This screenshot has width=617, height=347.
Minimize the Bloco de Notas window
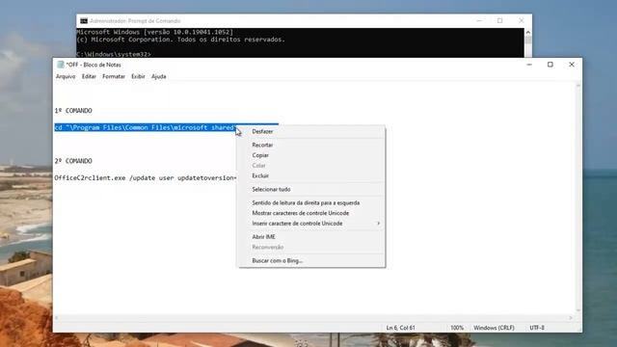click(529, 65)
